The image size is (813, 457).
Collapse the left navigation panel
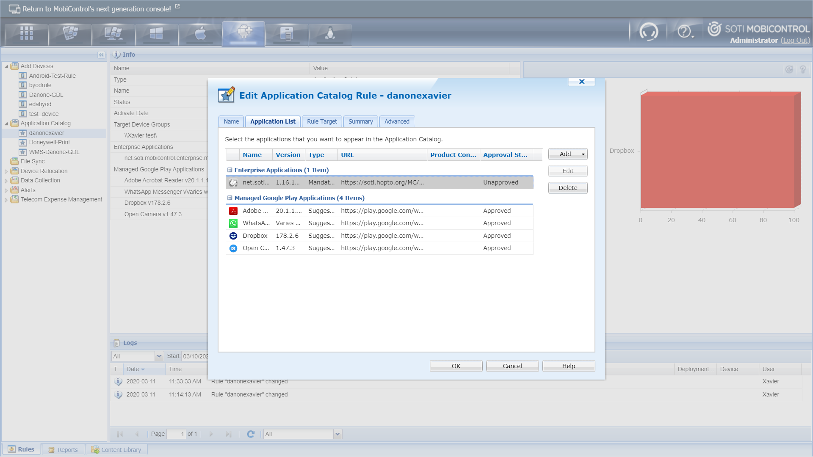pyautogui.click(x=101, y=55)
